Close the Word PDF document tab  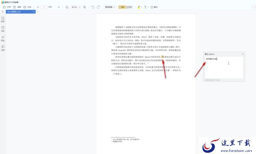click(x=34, y=12)
